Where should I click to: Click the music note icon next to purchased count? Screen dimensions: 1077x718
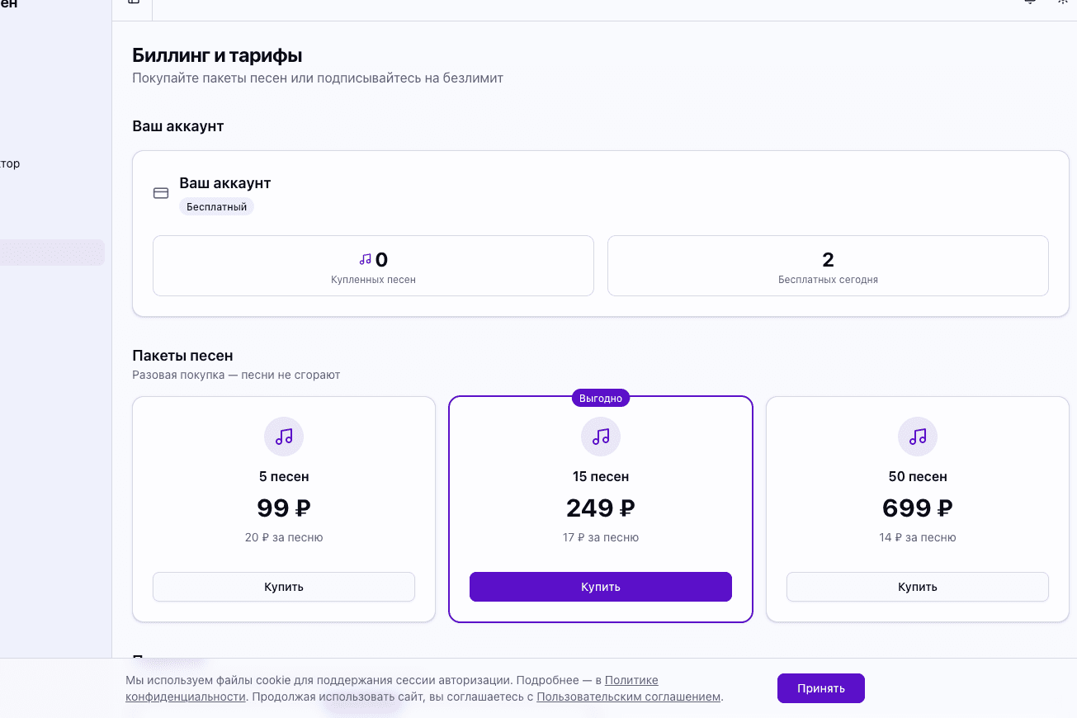366,260
